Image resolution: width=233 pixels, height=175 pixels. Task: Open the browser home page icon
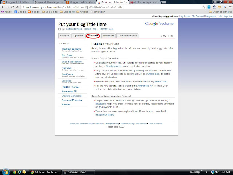pyautogui.click(x=17, y=7)
